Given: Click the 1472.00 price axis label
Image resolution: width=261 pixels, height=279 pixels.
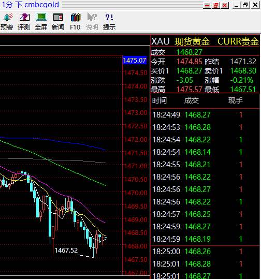Looking at the screenshot, I should click(x=136, y=140).
